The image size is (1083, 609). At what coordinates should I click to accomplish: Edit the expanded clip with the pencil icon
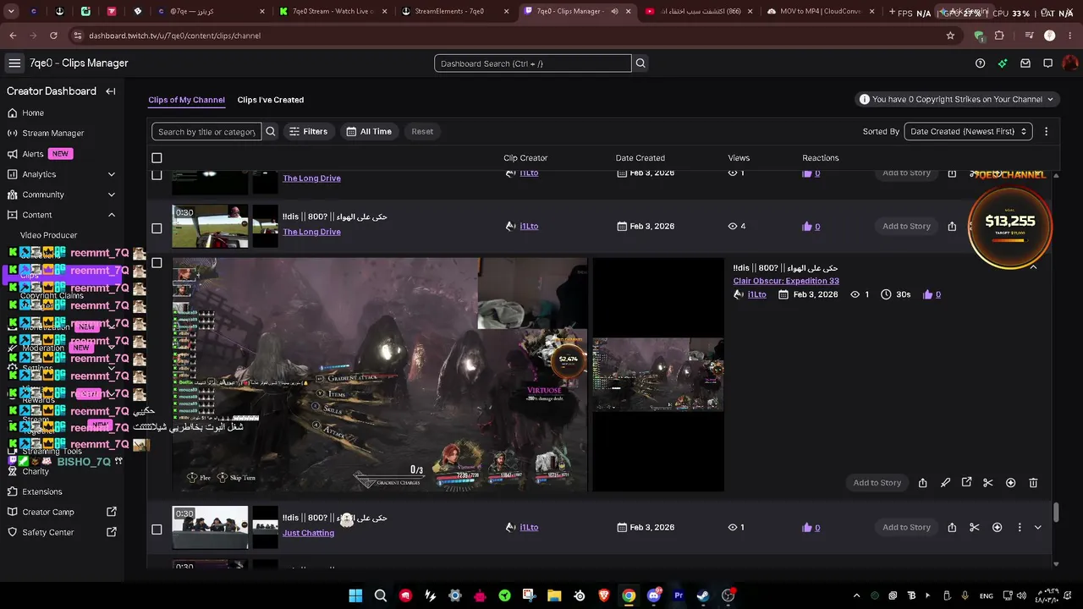pyautogui.click(x=945, y=483)
